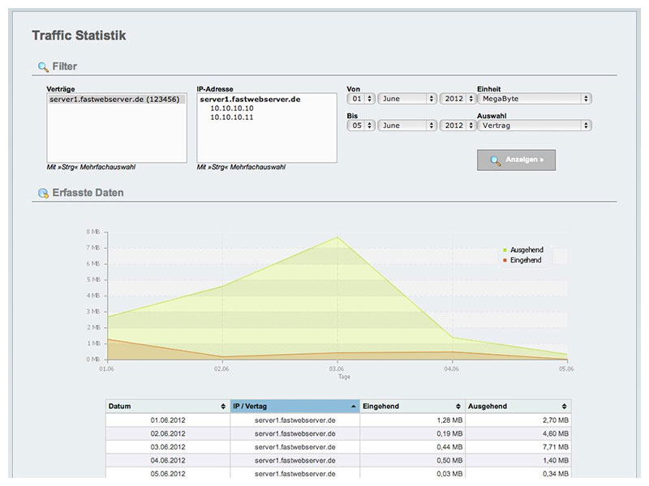Sort table by Datum column arrows
The width and height of the screenshot is (649, 486).
pos(223,407)
